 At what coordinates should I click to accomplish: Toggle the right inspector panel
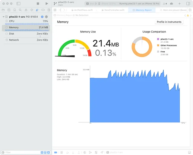(188, 4)
